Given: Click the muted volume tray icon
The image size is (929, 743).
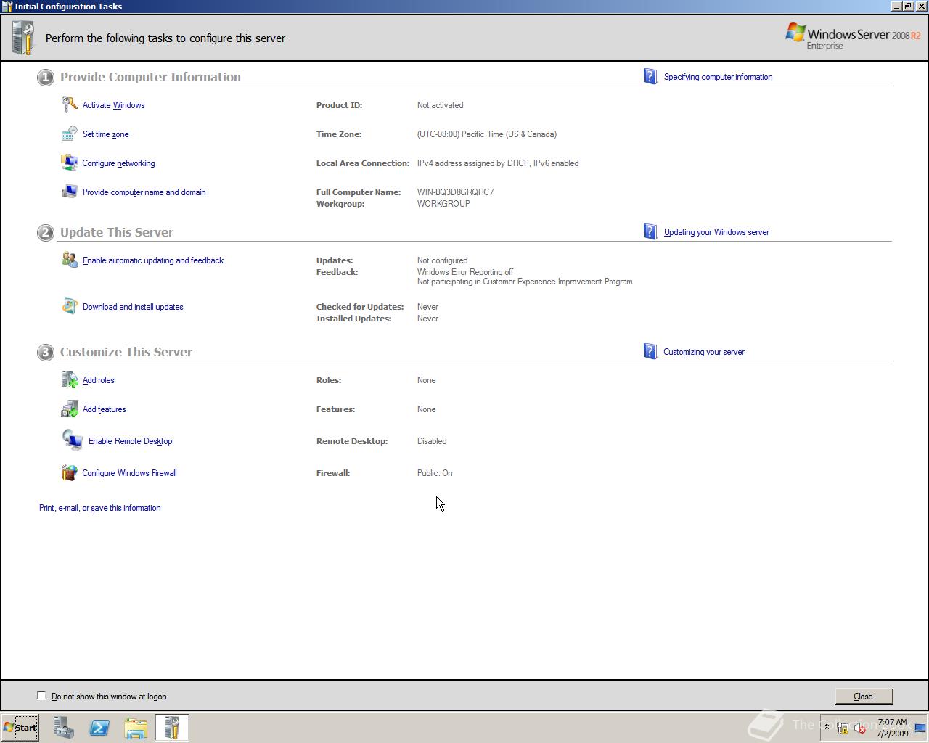Looking at the screenshot, I should (859, 728).
